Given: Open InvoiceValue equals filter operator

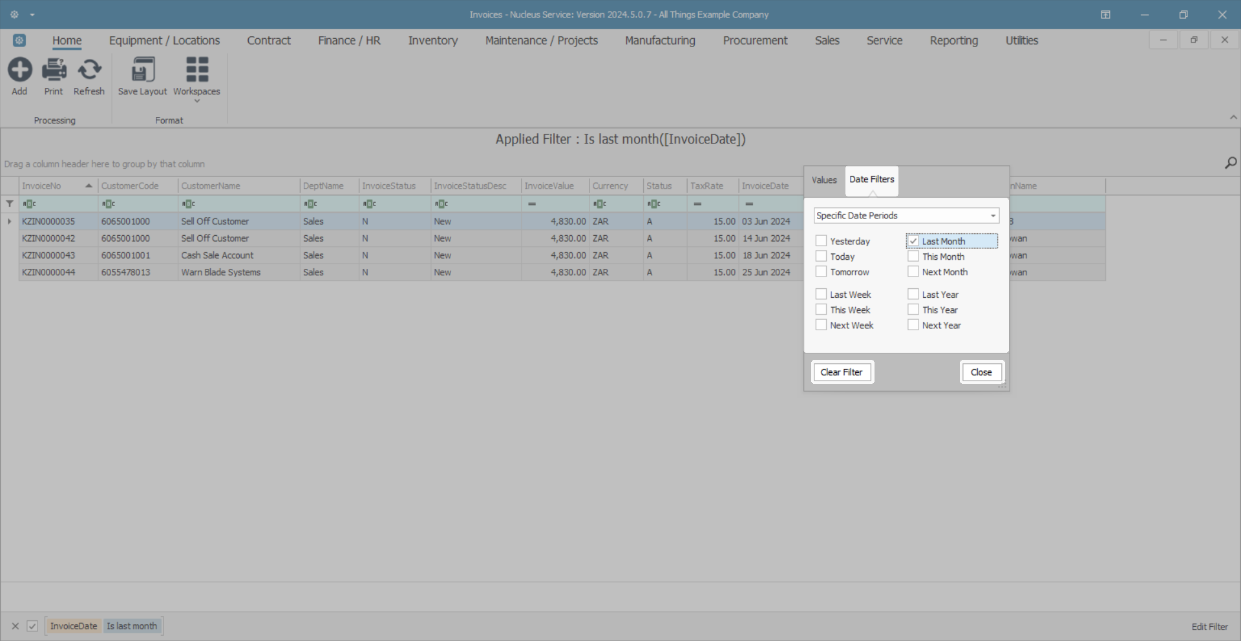Looking at the screenshot, I should click(x=532, y=204).
